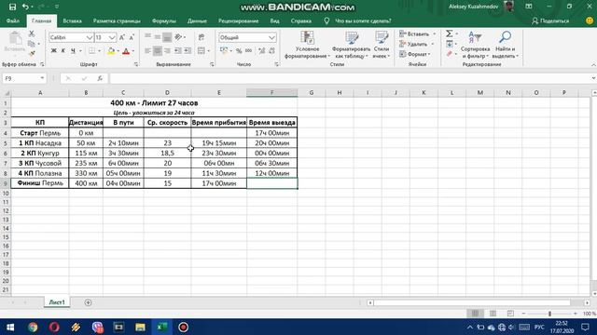Increase font size with larger A icon
The height and width of the screenshot is (335, 597).
122,37
